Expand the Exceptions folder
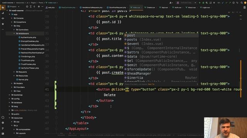 tap(12, 22)
